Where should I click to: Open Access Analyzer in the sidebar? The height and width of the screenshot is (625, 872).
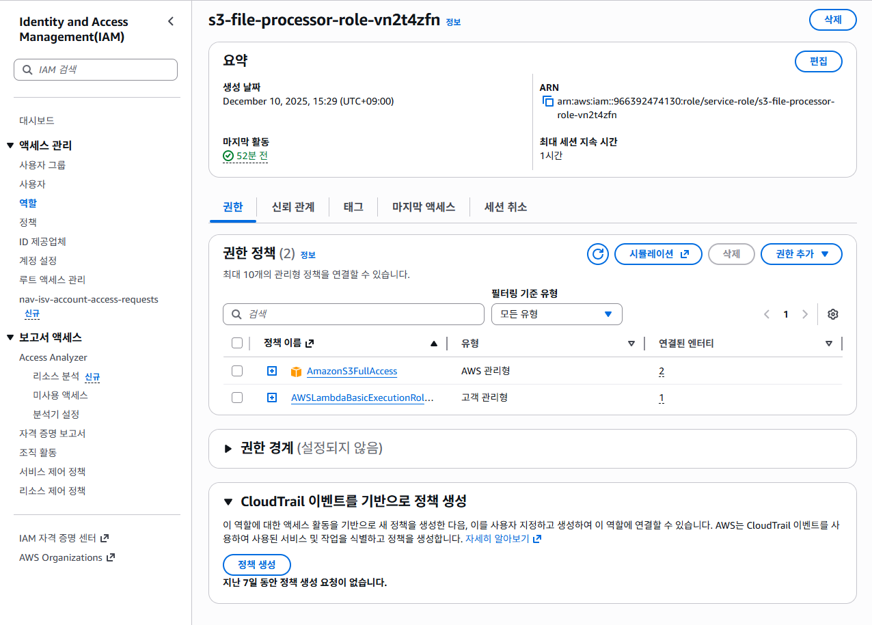53,357
